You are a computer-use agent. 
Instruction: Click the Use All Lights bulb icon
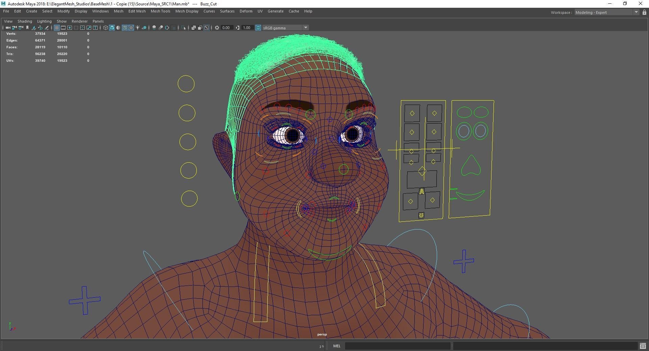[x=138, y=28]
